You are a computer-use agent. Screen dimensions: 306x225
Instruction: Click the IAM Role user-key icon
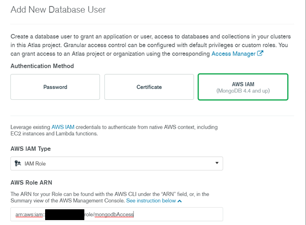click(x=18, y=163)
